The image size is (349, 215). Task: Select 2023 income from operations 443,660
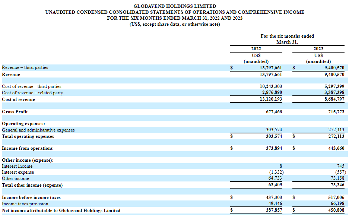(x=336, y=148)
